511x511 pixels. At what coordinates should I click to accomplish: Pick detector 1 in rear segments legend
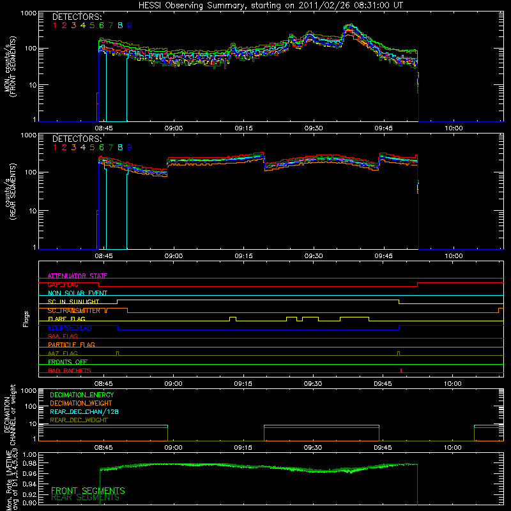[x=55, y=148]
